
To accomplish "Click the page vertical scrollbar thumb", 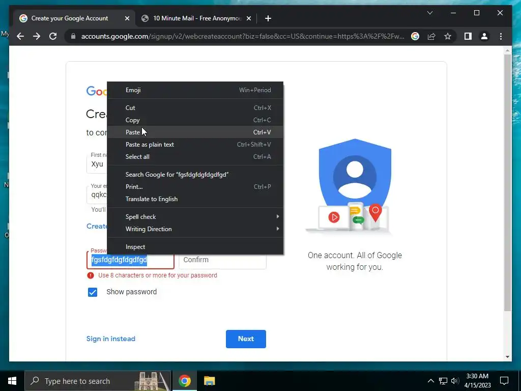I will coord(507,183).
